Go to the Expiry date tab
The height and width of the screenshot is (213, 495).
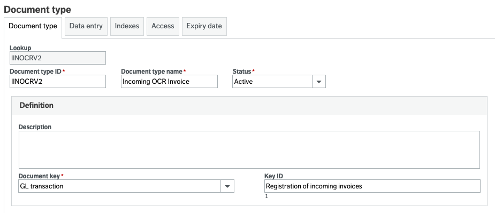point(204,26)
